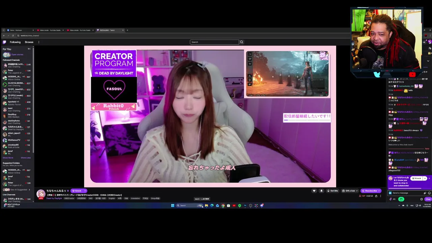
Task: Open GoofGuy channel playing ARC Raiders
Action: pos(17,115)
